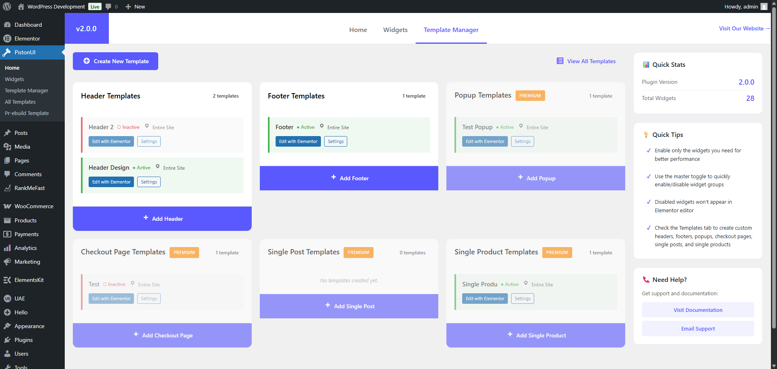The height and width of the screenshot is (369, 777).
Task: Open the WordPress Development site link
Action: (x=56, y=6)
